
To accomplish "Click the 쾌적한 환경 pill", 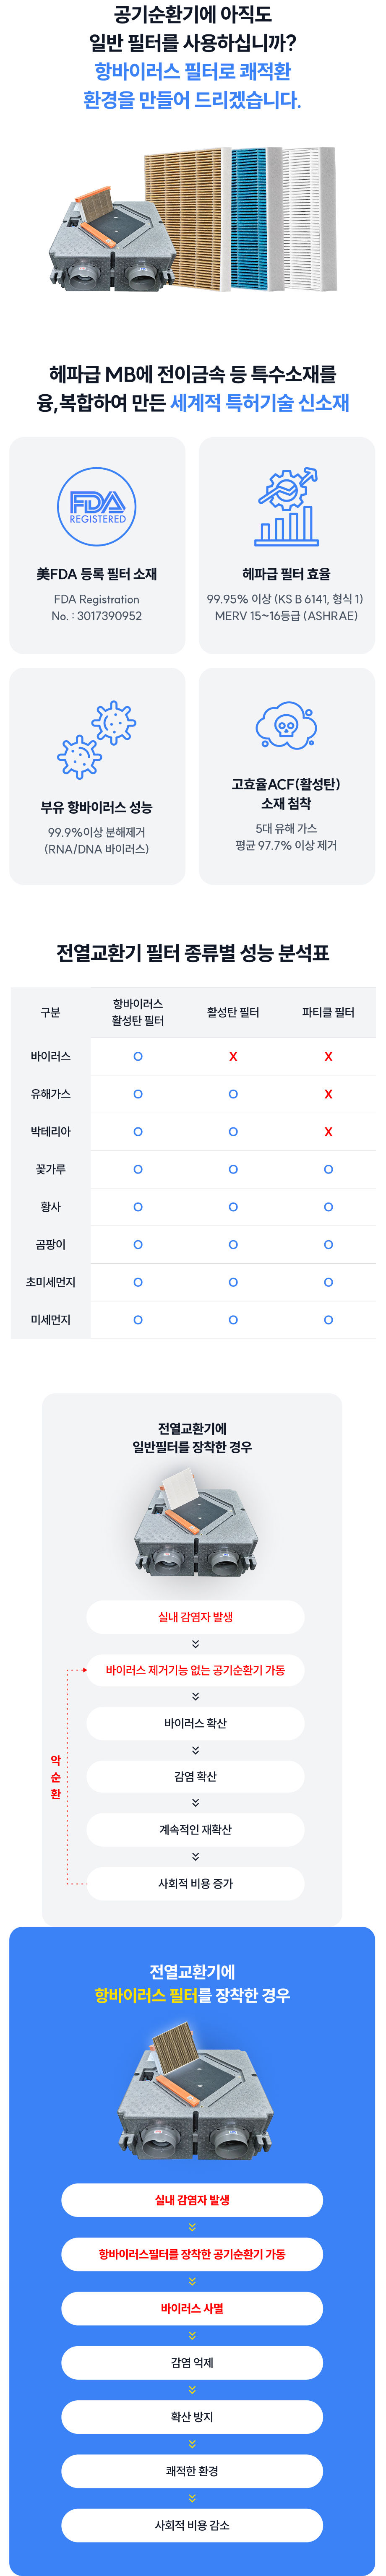I will (192, 2471).
